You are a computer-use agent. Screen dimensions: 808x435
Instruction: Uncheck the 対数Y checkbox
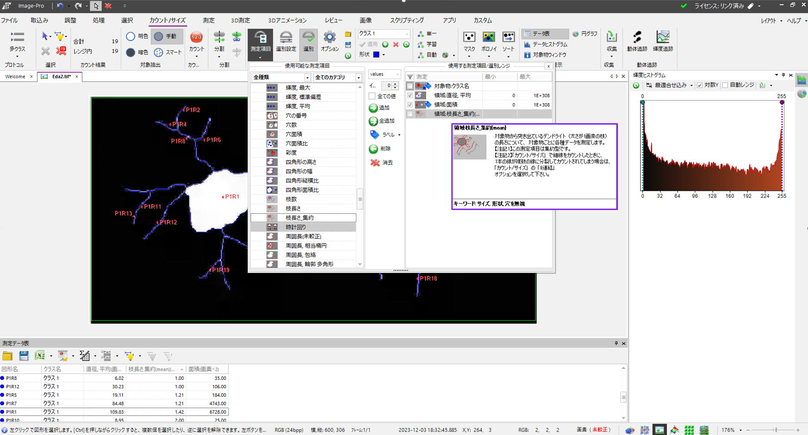[700, 85]
